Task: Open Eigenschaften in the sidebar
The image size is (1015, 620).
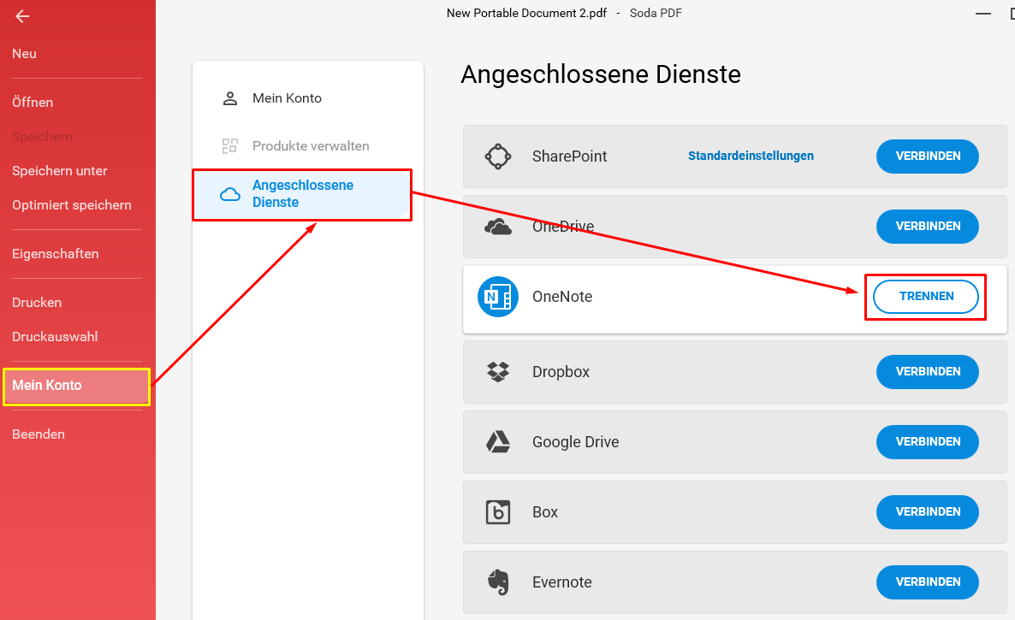Action: pyautogui.click(x=55, y=254)
